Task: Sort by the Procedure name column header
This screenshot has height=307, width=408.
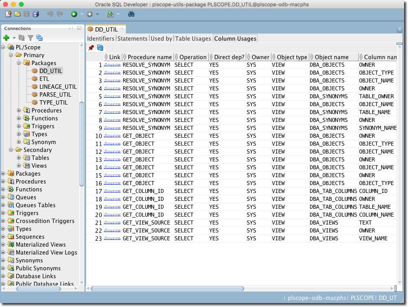Action: (x=148, y=57)
